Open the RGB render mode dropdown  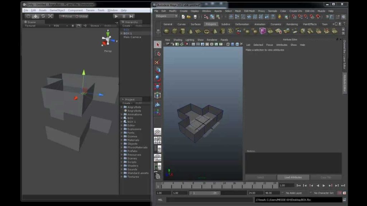[60, 26]
